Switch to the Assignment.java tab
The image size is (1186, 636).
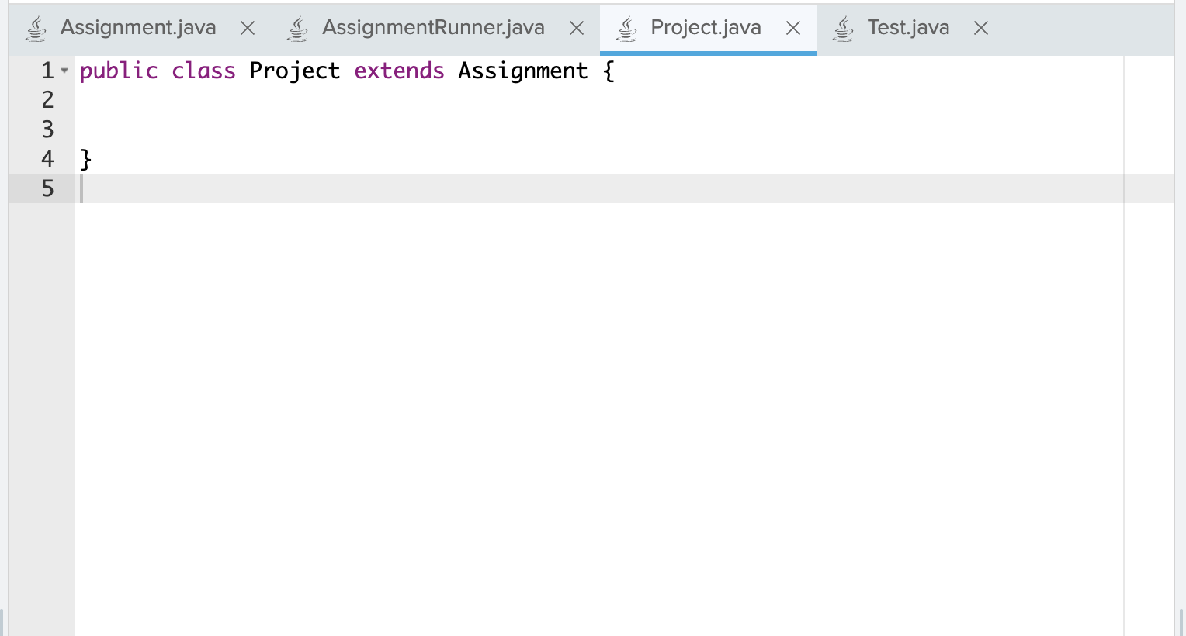[x=138, y=26]
